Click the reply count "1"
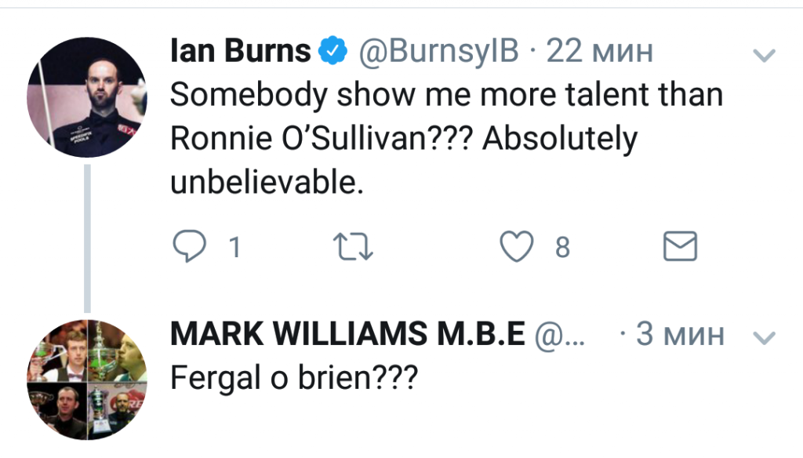 coord(233,249)
